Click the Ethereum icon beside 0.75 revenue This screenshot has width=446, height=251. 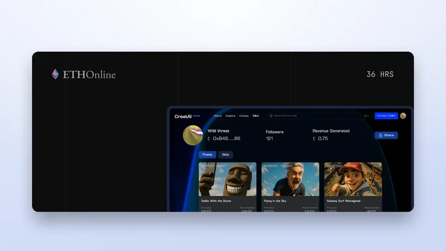click(x=314, y=139)
